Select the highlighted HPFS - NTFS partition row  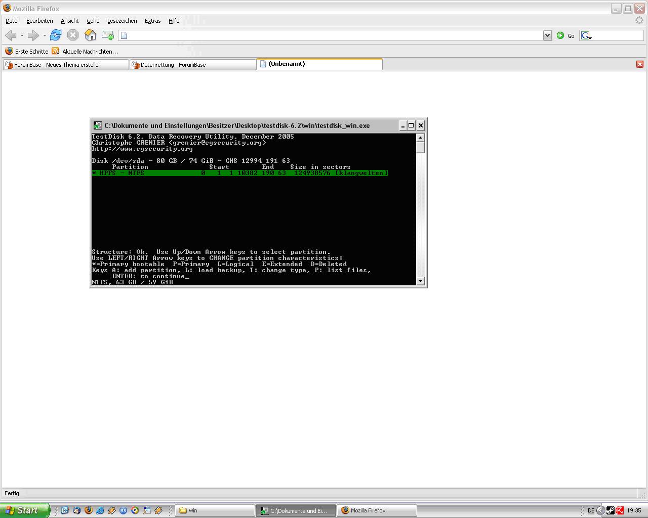pyautogui.click(x=240, y=173)
